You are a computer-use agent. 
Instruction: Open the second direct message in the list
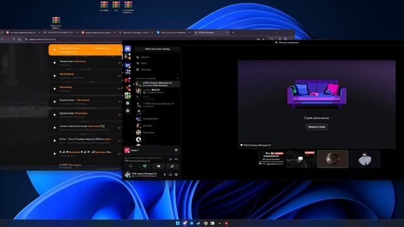tap(157, 91)
